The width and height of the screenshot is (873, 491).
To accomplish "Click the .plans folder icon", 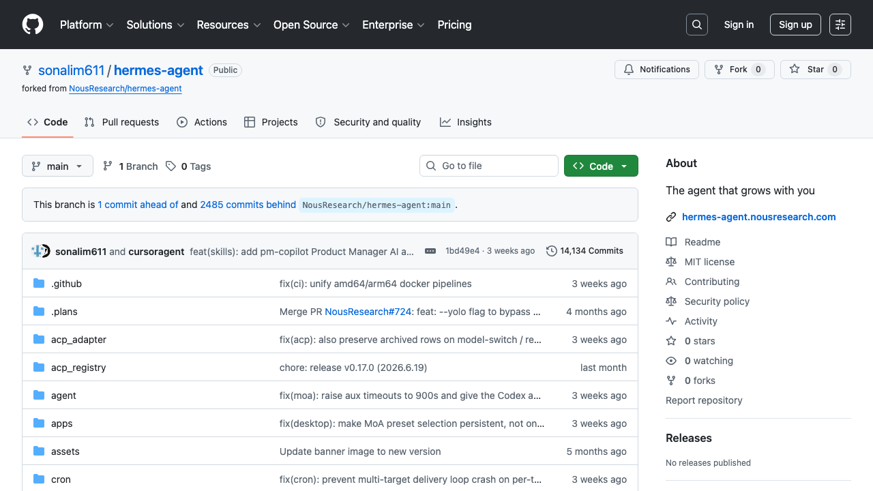I will click(39, 312).
